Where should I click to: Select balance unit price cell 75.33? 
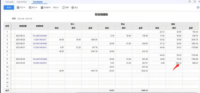pyautogui.click(x=174, y=59)
